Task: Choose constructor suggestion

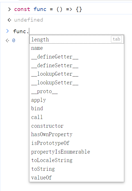Action: [x=77, y=126]
